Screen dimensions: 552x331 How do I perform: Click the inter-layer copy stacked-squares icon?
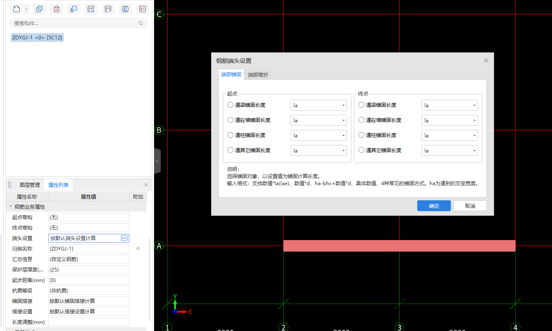click(x=74, y=9)
